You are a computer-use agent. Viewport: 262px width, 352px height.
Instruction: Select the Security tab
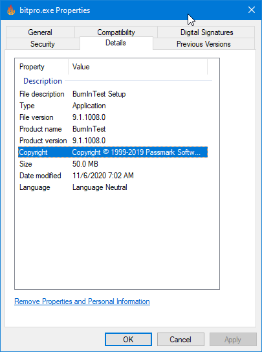pyautogui.click(x=43, y=44)
